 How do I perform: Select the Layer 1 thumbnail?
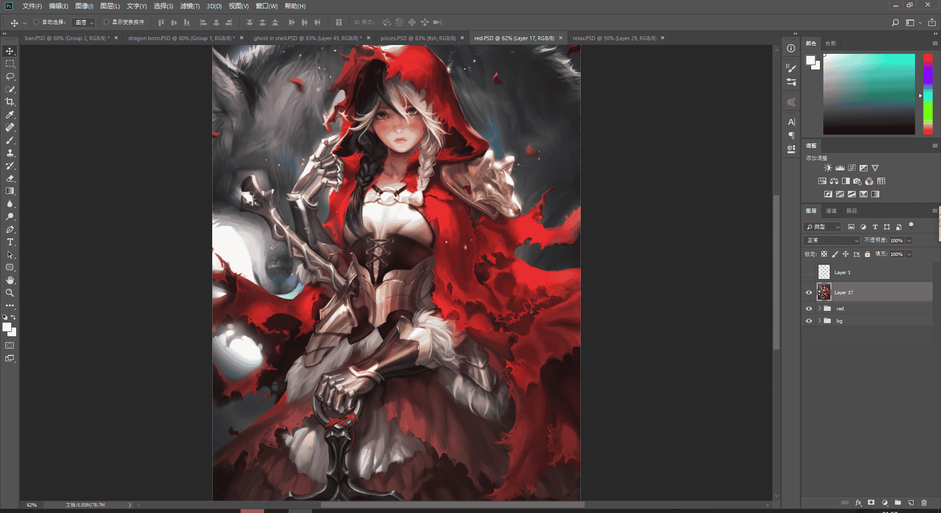824,272
